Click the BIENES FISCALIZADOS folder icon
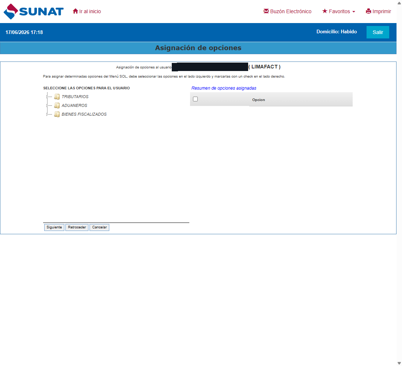The image size is (402, 366). click(x=57, y=114)
